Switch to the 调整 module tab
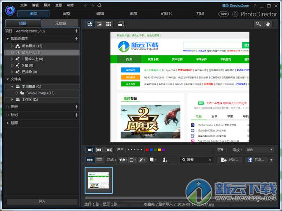The height and width of the screenshot is (211, 282). (x=67, y=14)
